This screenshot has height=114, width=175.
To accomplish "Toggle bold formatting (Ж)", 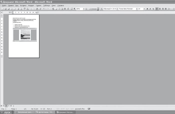I will tap(147, 9).
